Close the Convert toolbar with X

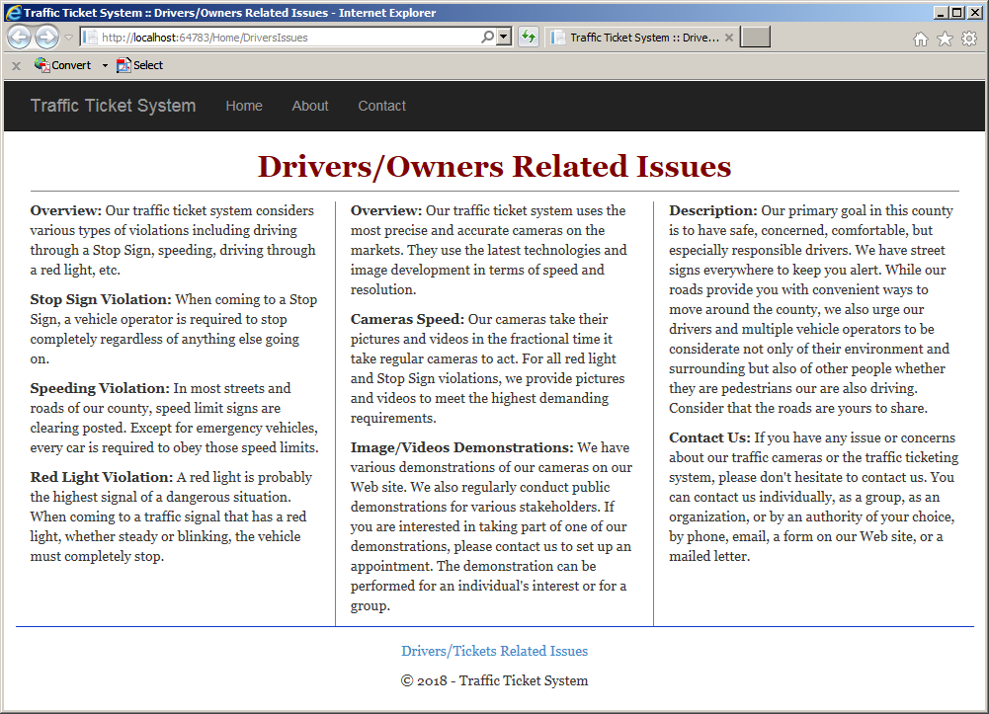tap(17, 65)
